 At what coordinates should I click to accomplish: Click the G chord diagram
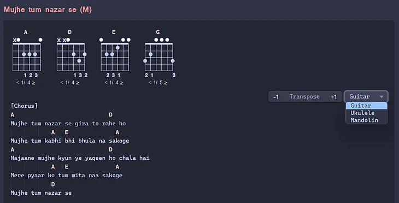(x=159, y=57)
